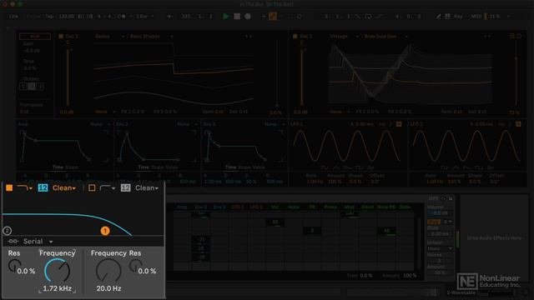Image resolution: width=534 pixels, height=300 pixels.
Task: Select LFO 2 sawtooth waveform icon
Action: pyautogui.click(x=467, y=167)
